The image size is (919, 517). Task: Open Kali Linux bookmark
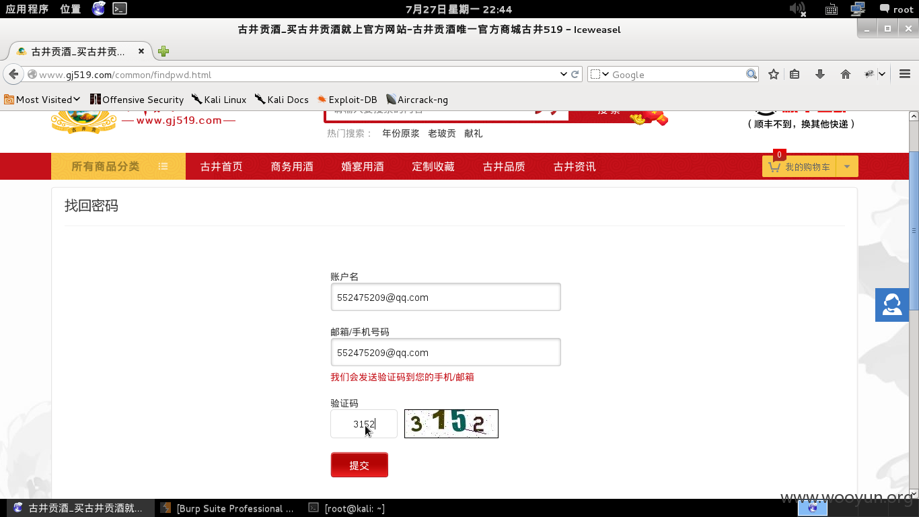point(219,100)
